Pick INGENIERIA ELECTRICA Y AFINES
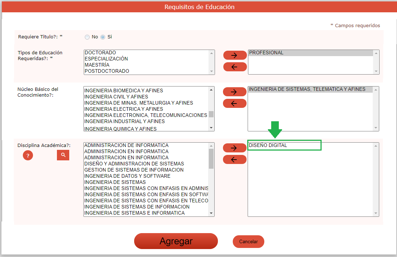 146,109
